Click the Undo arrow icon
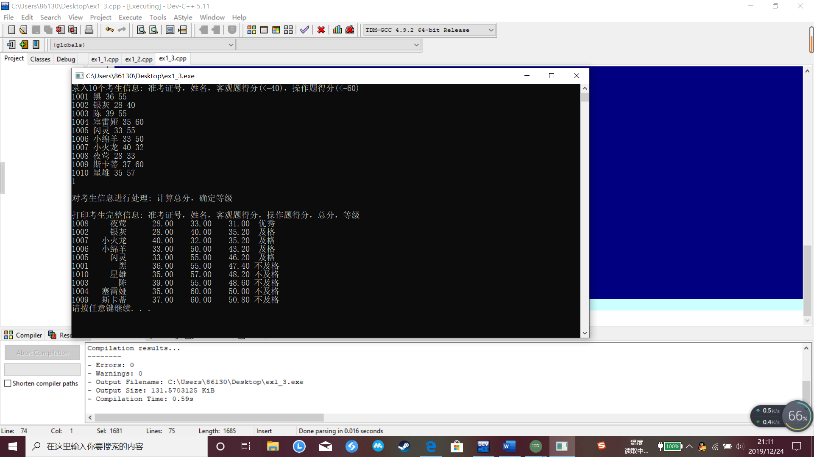This screenshot has height=457, width=814. [x=109, y=30]
